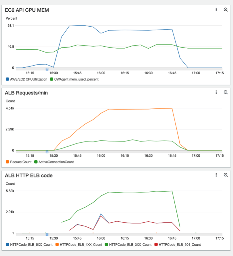Click the ALB HTTP ELB code widget title
The image size is (233, 256).
tap(29, 175)
